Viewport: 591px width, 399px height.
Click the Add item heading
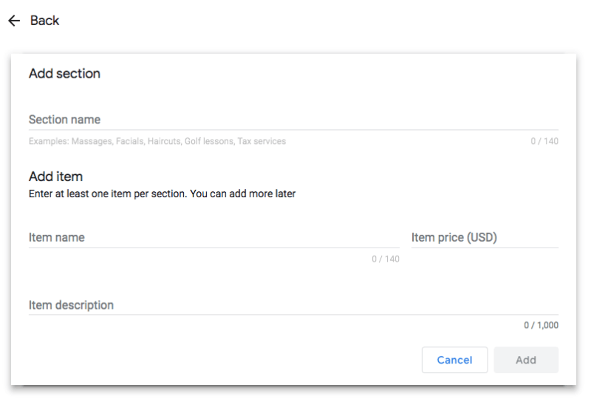(x=55, y=177)
